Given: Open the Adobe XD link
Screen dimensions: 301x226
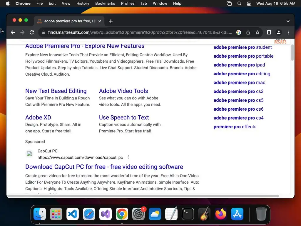Looking at the screenshot, I should pos(38,117).
